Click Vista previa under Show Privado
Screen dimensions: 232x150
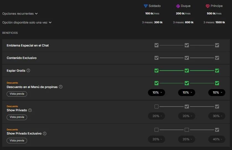point(17,117)
